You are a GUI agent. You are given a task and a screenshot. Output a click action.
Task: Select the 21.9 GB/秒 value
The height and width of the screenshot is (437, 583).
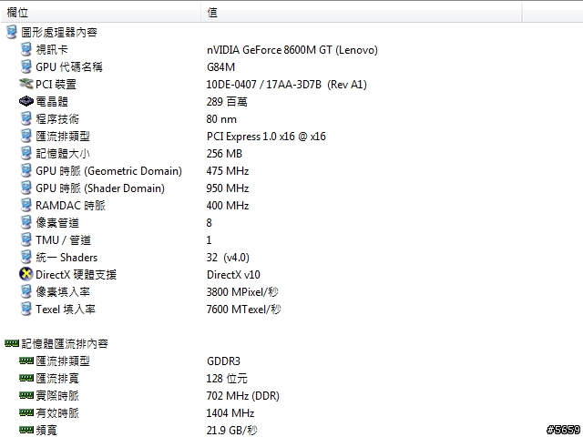[x=231, y=430]
